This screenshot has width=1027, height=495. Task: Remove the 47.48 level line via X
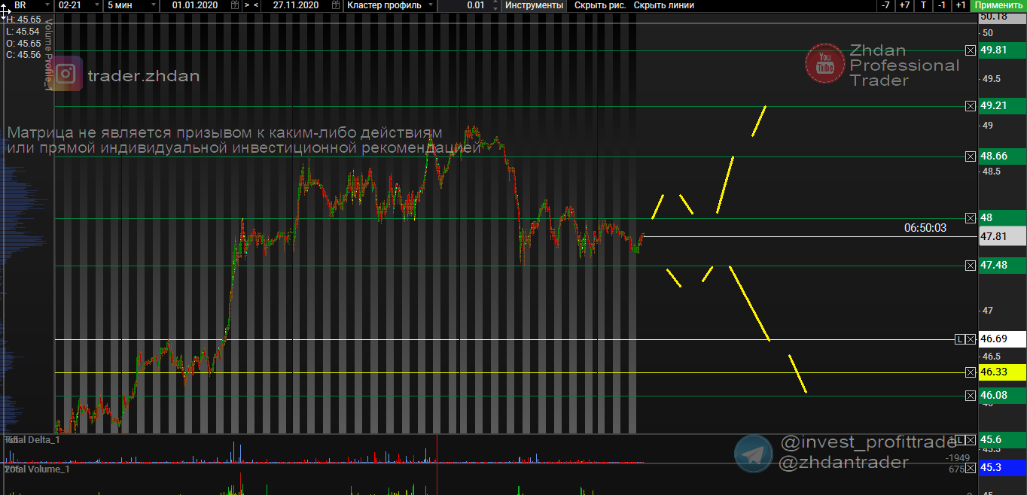point(971,266)
